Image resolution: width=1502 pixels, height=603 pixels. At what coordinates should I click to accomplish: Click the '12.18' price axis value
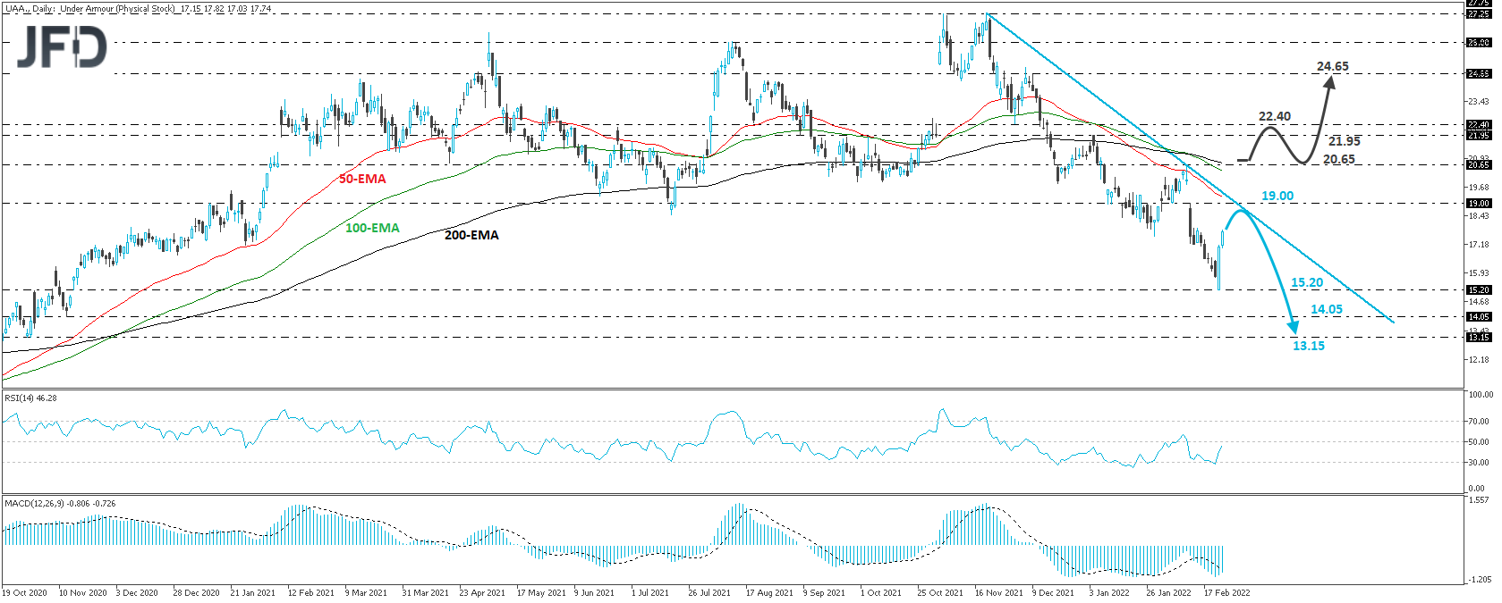pyautogui.click(x=1479, y=359)
